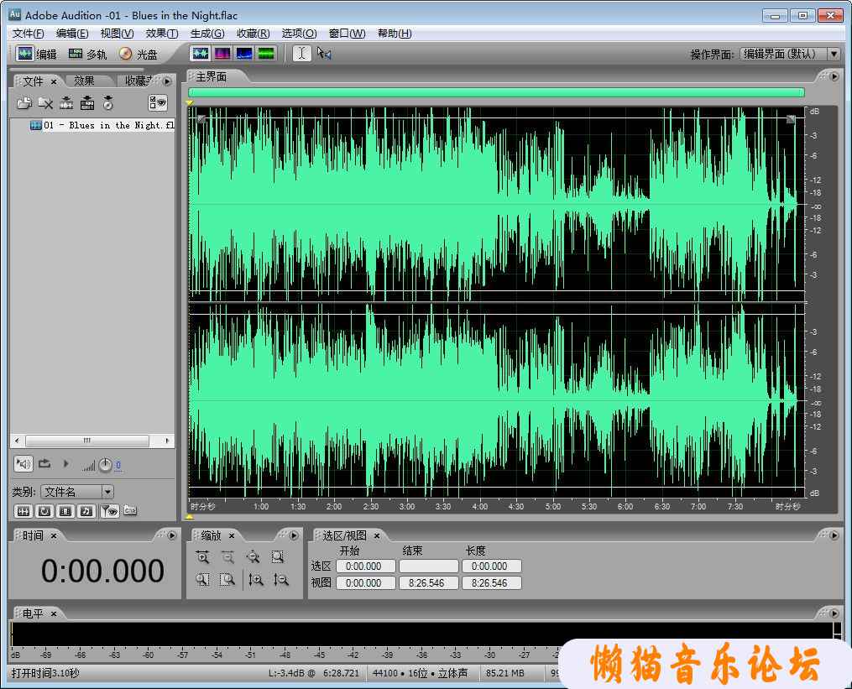Select the spectral frequency display icon
The height and width of the screenshot is (689, 852).
[x=222, y=53]
